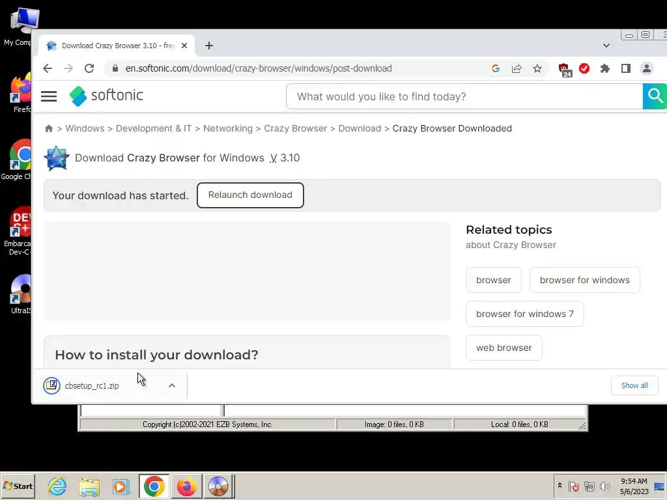Image resolution: width=667 pixels, height=500 pixels.
Task: Select the 'browser for windows 7' tag
Action: [524, 314]
